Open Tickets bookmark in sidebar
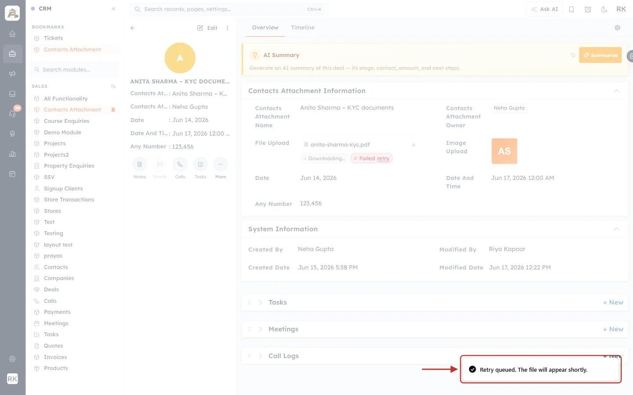Image resolution: width=633 pixels, height=395 pixels. [x=53, y=38]
